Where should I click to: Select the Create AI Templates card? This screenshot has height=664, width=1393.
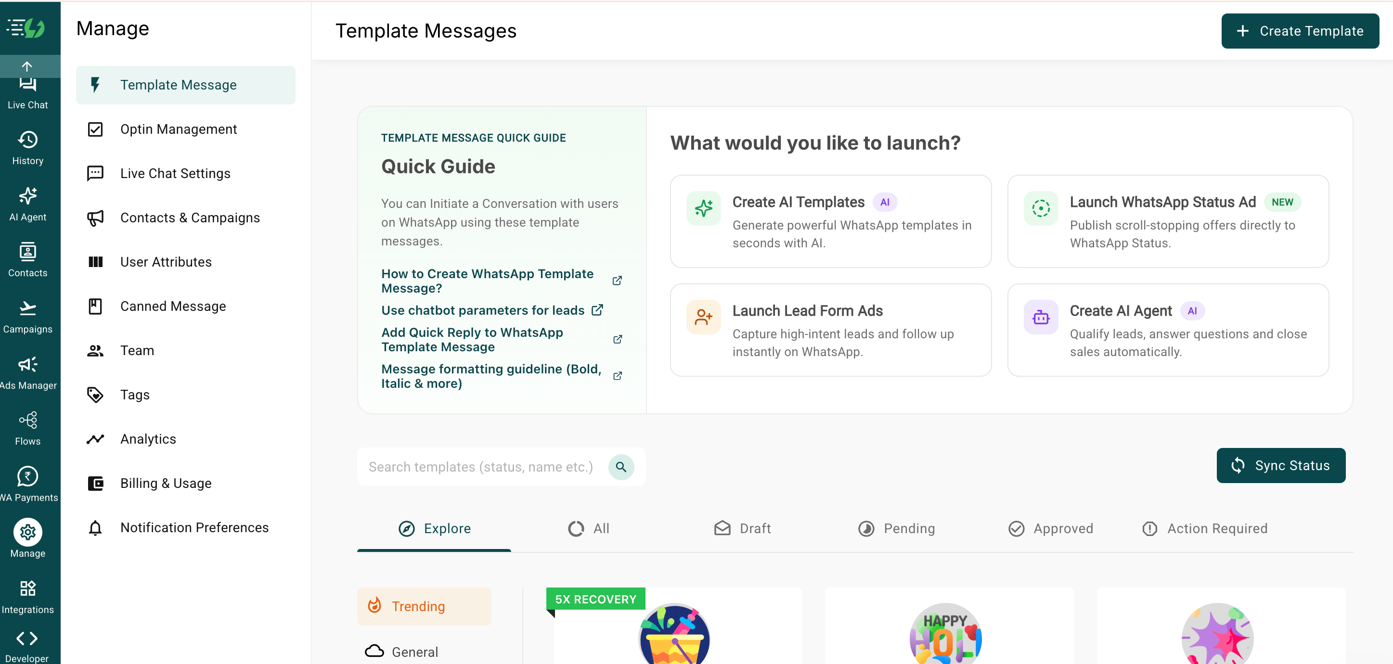(830, 221)
